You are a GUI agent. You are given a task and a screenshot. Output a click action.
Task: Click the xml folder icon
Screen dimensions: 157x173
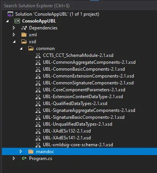[x=24, y=35]
